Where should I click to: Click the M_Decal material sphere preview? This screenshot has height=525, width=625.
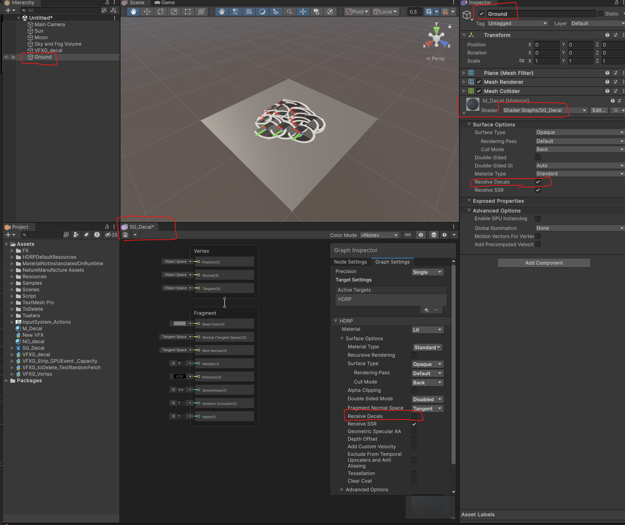pos(473,105)
